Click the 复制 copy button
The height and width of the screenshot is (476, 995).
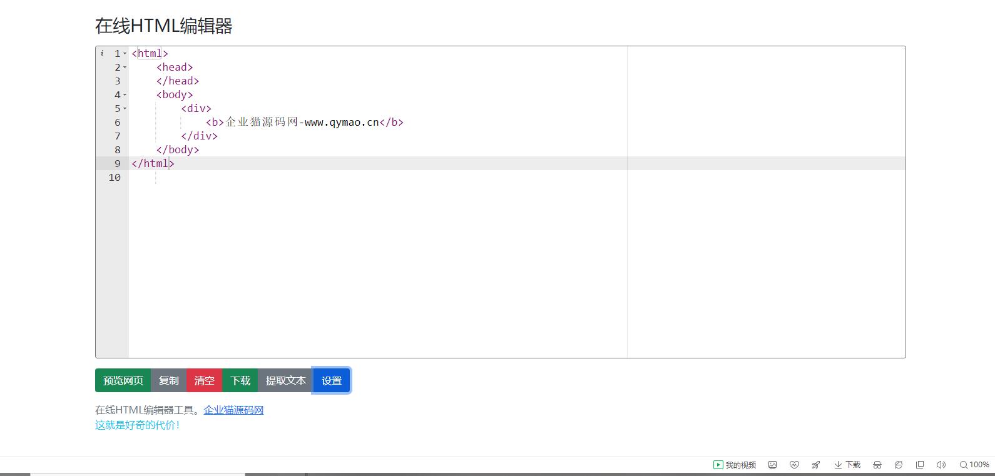[x=168, y=380]
